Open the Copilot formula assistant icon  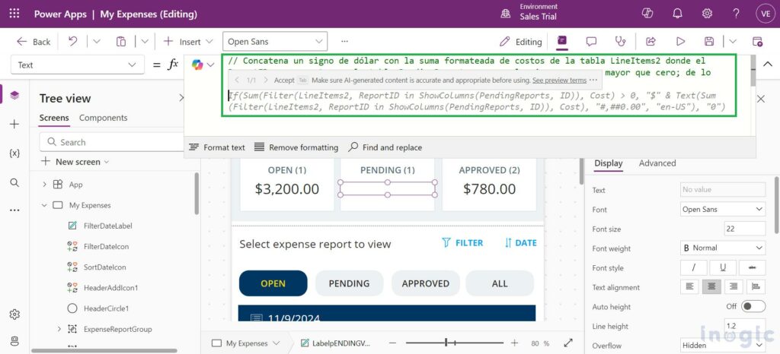[198, 65]
